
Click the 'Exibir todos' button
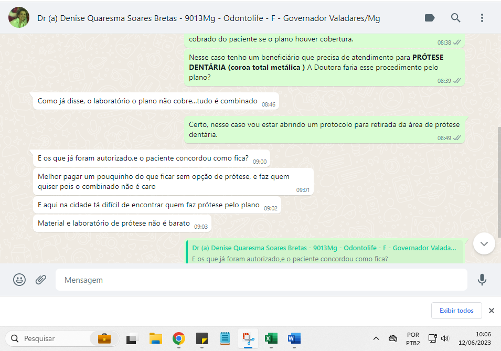[457, 311]
